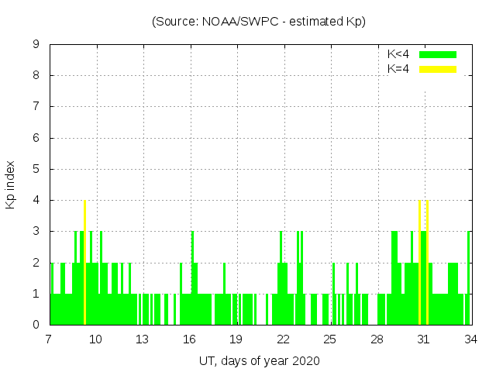Click the 'Kp index' y-axis label

coord(11,184)
